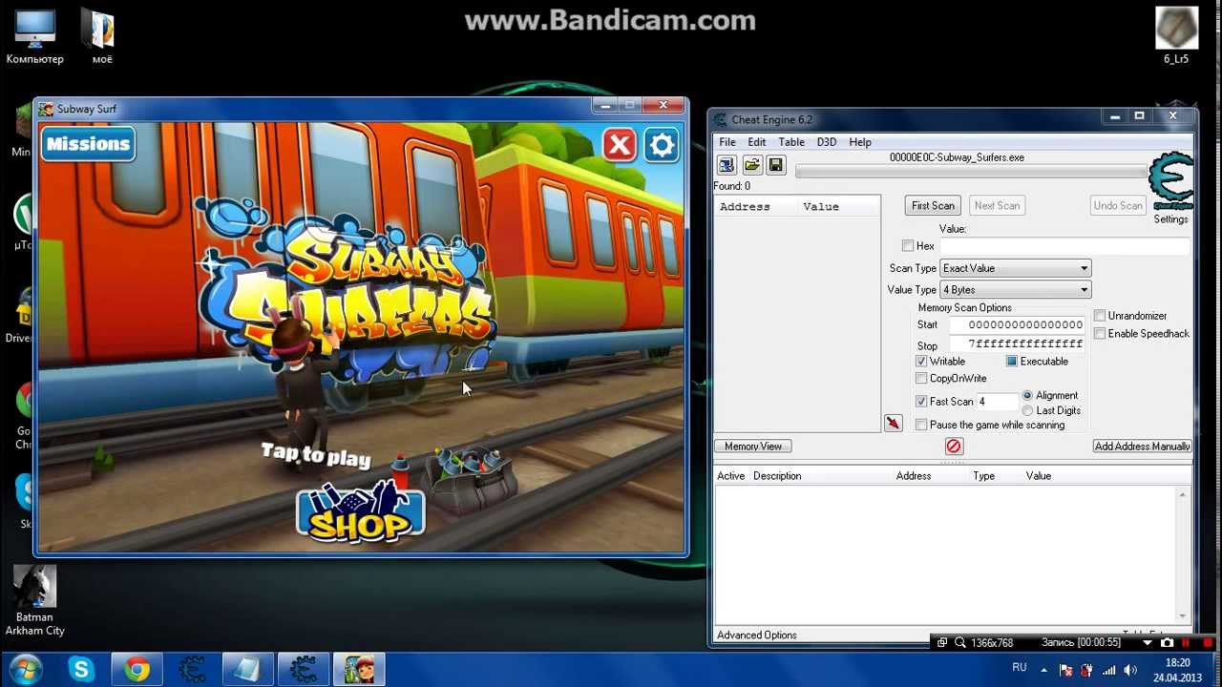Click the Next Scan button
This screenshot has width=1222, height=687.
[997, 205]
